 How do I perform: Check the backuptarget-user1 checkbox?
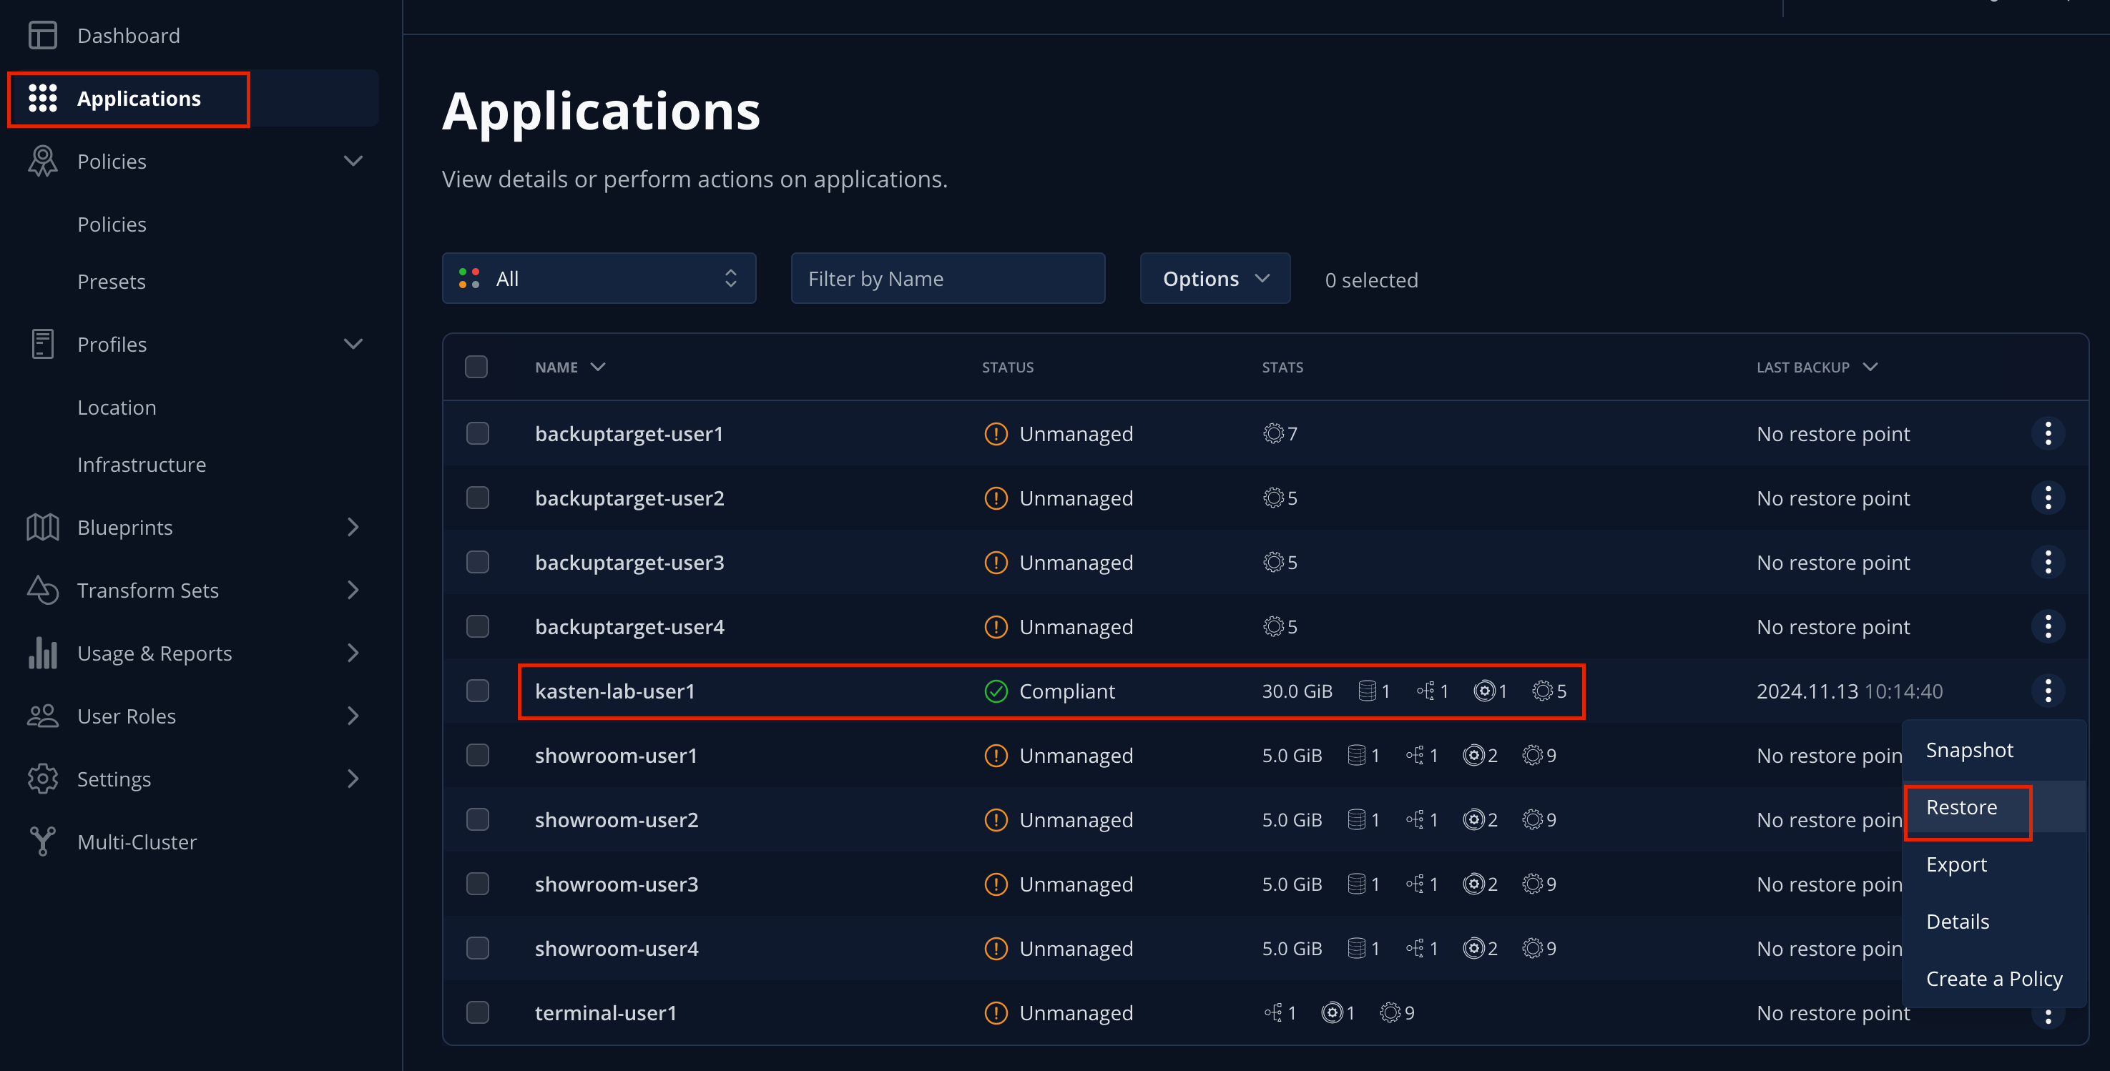(x=478, y=433)
